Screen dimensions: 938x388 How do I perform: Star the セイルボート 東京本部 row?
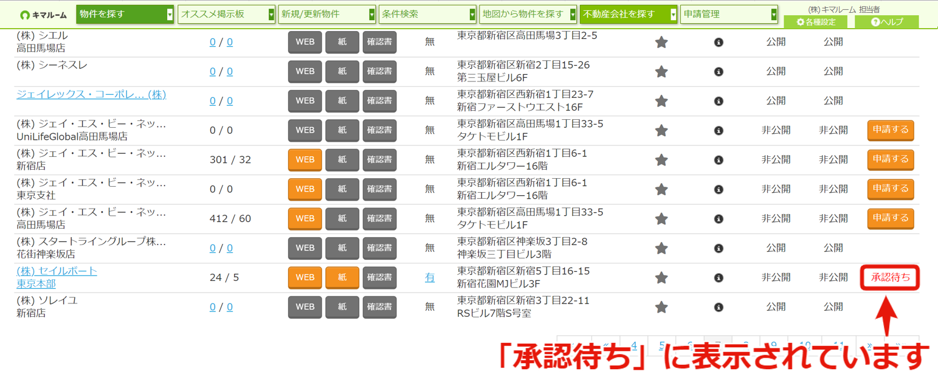tap(661, 277)
